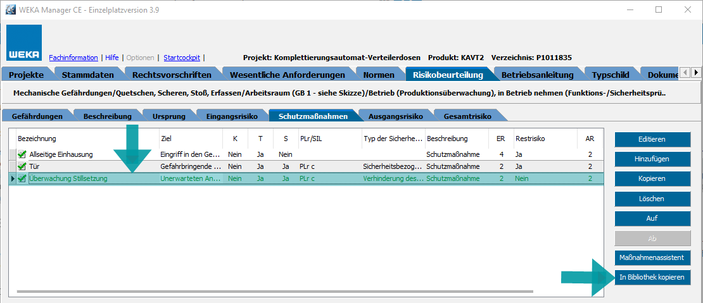703x303 pixels.
Task: Click the WEKA logo icon
Action: click(24, 43)
